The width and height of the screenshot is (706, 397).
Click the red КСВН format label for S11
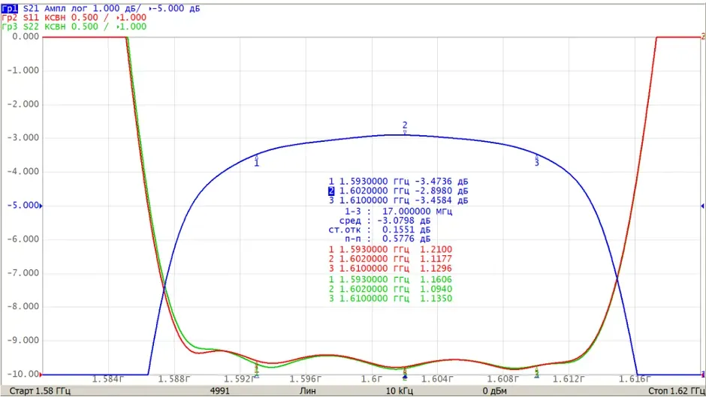coord(55,17)
